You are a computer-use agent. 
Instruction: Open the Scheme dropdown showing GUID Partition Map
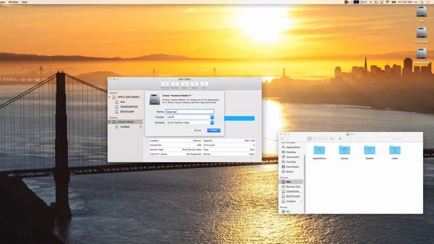[190, 122]
